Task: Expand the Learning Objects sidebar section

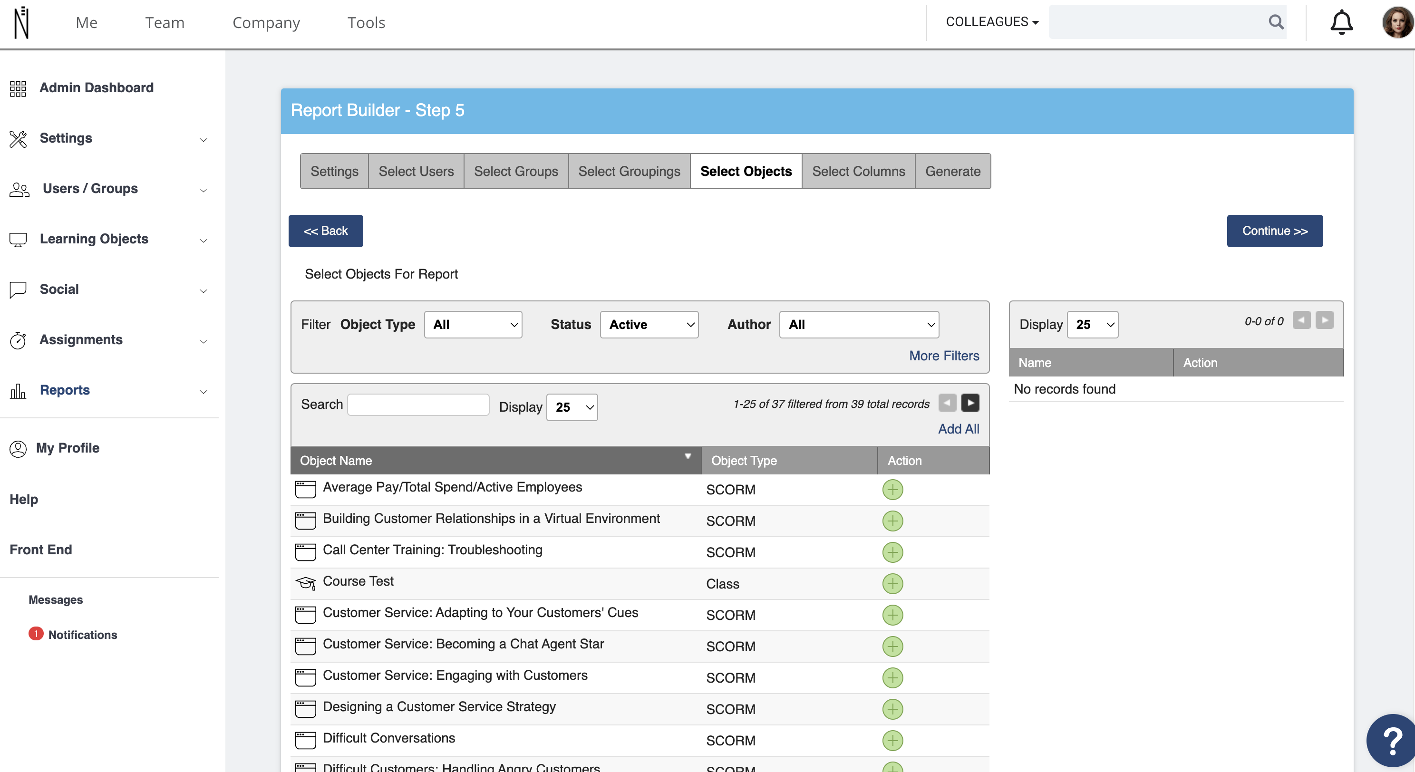Action: (x=203, y=241)
